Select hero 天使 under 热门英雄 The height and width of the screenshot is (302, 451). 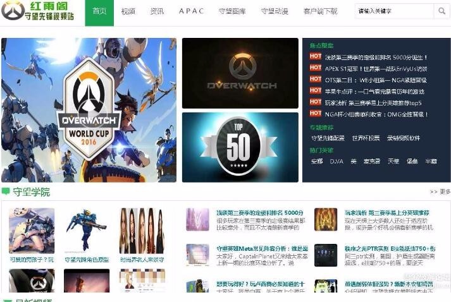click(393, 161)
